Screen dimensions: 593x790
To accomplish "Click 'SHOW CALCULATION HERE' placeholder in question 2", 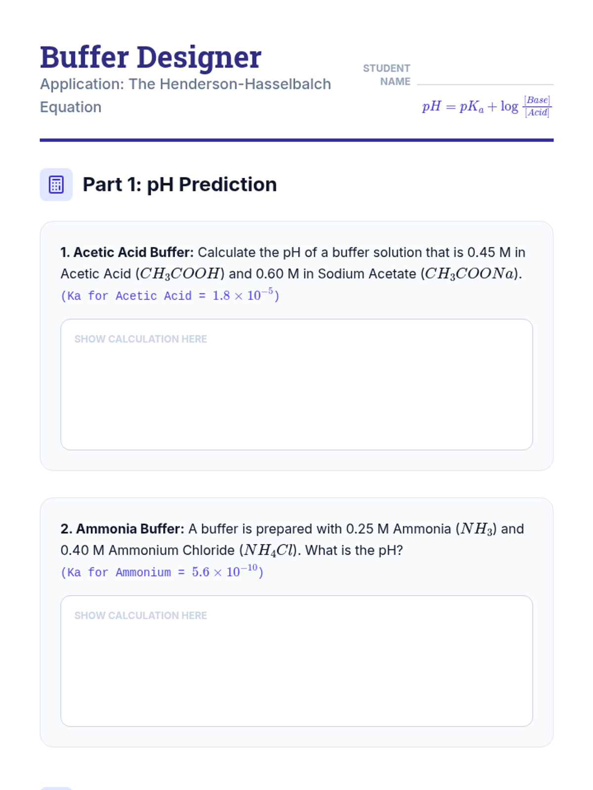I will [140, 616].
